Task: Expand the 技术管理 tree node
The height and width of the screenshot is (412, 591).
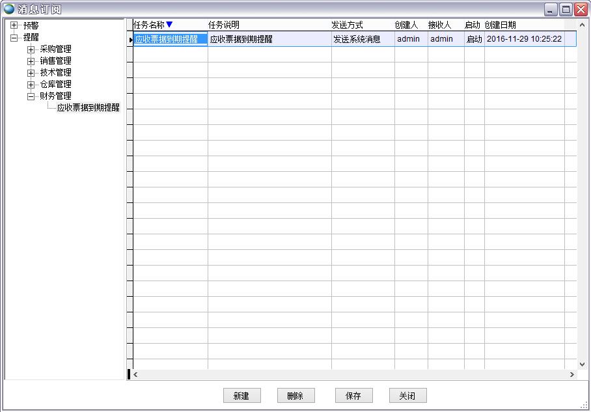Action: [x=31, y=73]
